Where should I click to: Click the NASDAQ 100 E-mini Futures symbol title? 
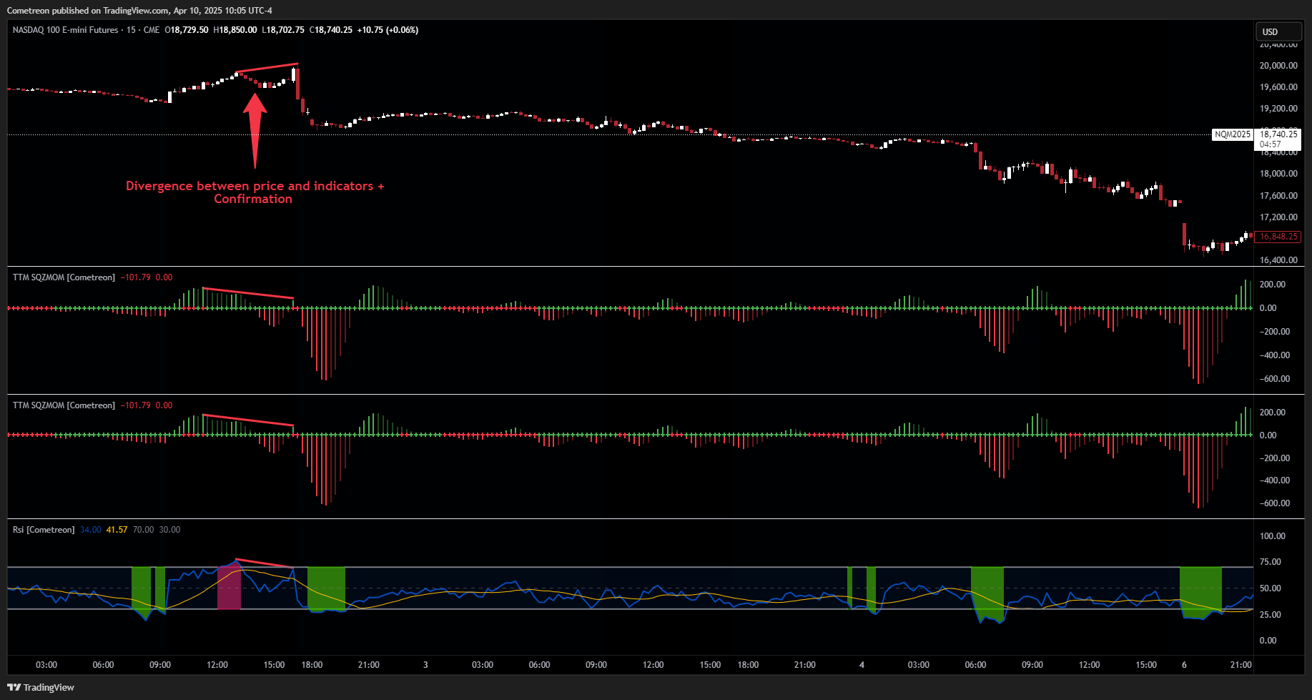click(x=65, y=30)
